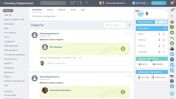Open the Мой тариф dropdown
The width and height of the screenshot is (176, 99).
point(140,3)
